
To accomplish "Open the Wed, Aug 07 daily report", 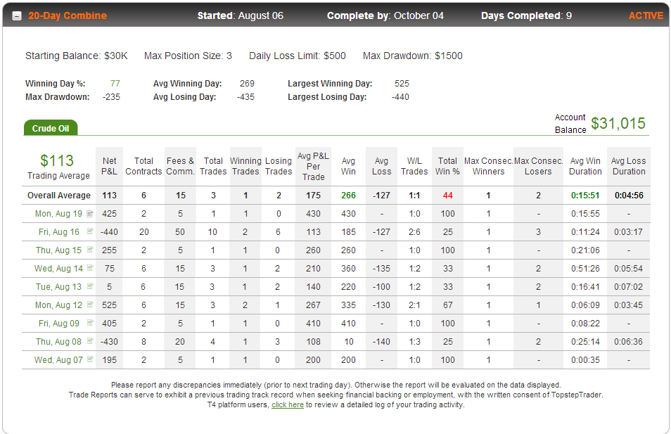I will coord(58,360).
